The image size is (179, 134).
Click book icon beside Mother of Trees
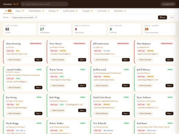[51, 47]
